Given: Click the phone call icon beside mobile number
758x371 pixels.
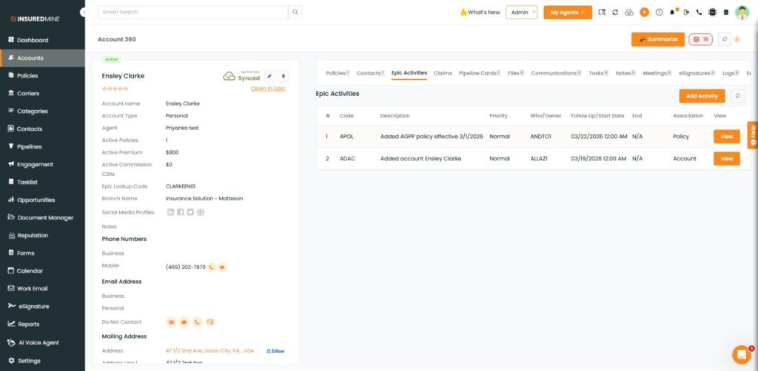Looking at the screenshot, I should (x=211, y=267).
